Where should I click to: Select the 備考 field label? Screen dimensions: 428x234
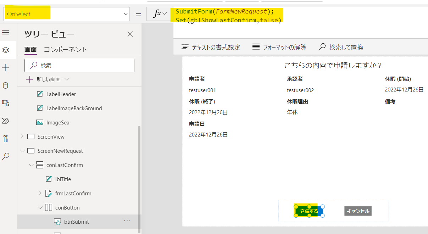click(390, 102)
